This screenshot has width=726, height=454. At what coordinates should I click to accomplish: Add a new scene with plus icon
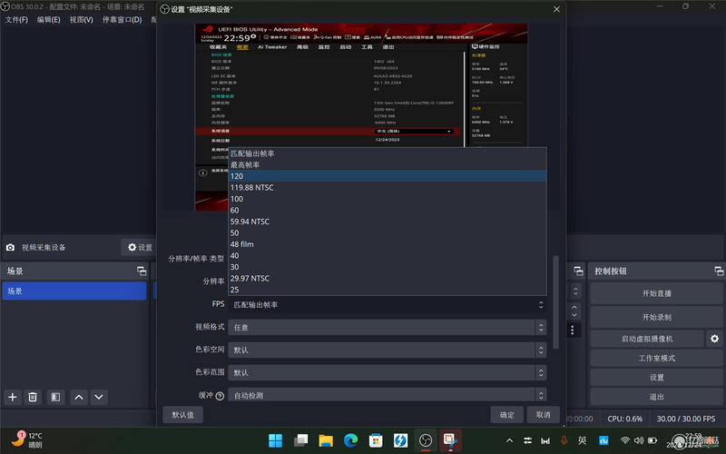coord(13,397)
